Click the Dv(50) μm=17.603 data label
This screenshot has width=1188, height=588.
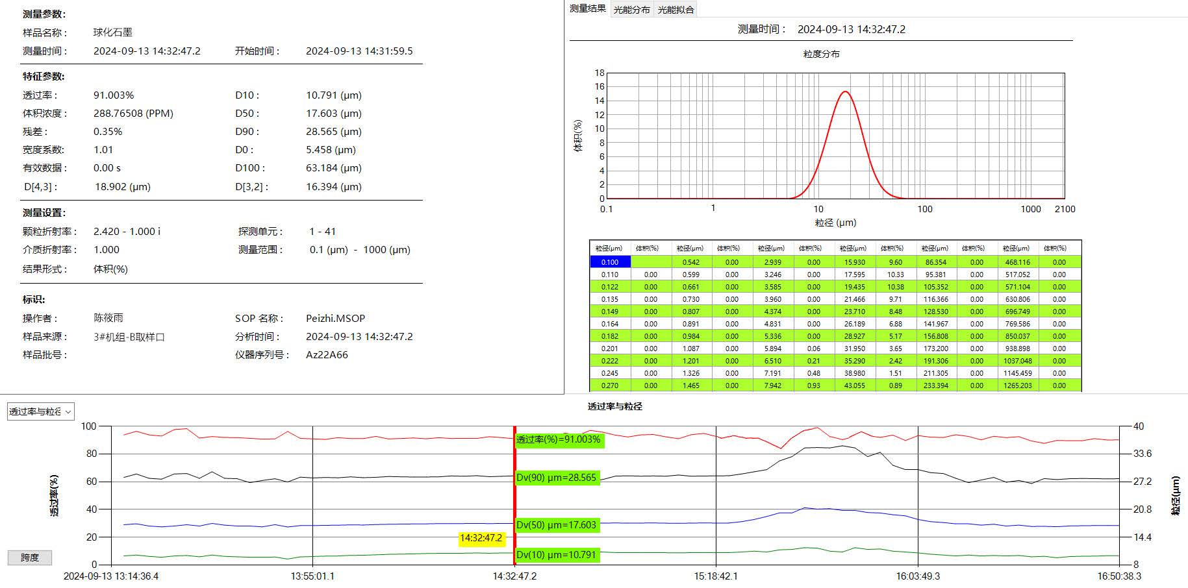[x=556, y=525]
